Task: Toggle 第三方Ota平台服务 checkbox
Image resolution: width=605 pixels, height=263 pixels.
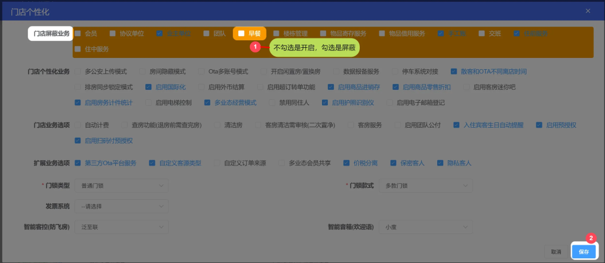Action: 78,163
